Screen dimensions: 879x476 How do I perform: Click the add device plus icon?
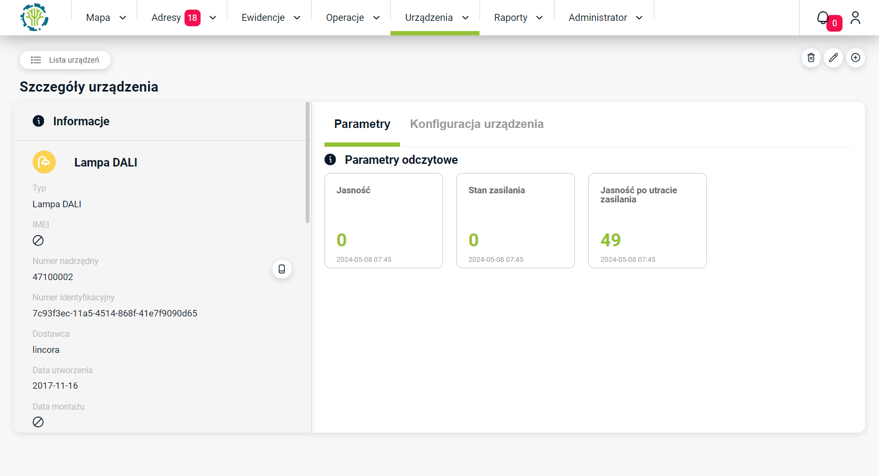[855, 58]
